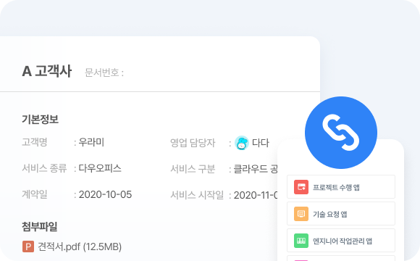The width and height of the screenshot is (420, 261).
Task: Open the 프로젝트 수행 앱 item
Action: [341, 187]
